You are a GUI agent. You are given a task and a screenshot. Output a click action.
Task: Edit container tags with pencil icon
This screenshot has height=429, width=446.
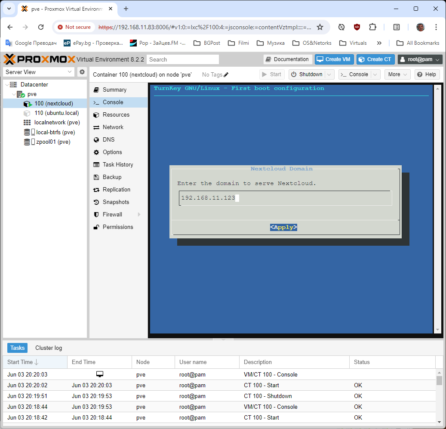tap(226, 74)
